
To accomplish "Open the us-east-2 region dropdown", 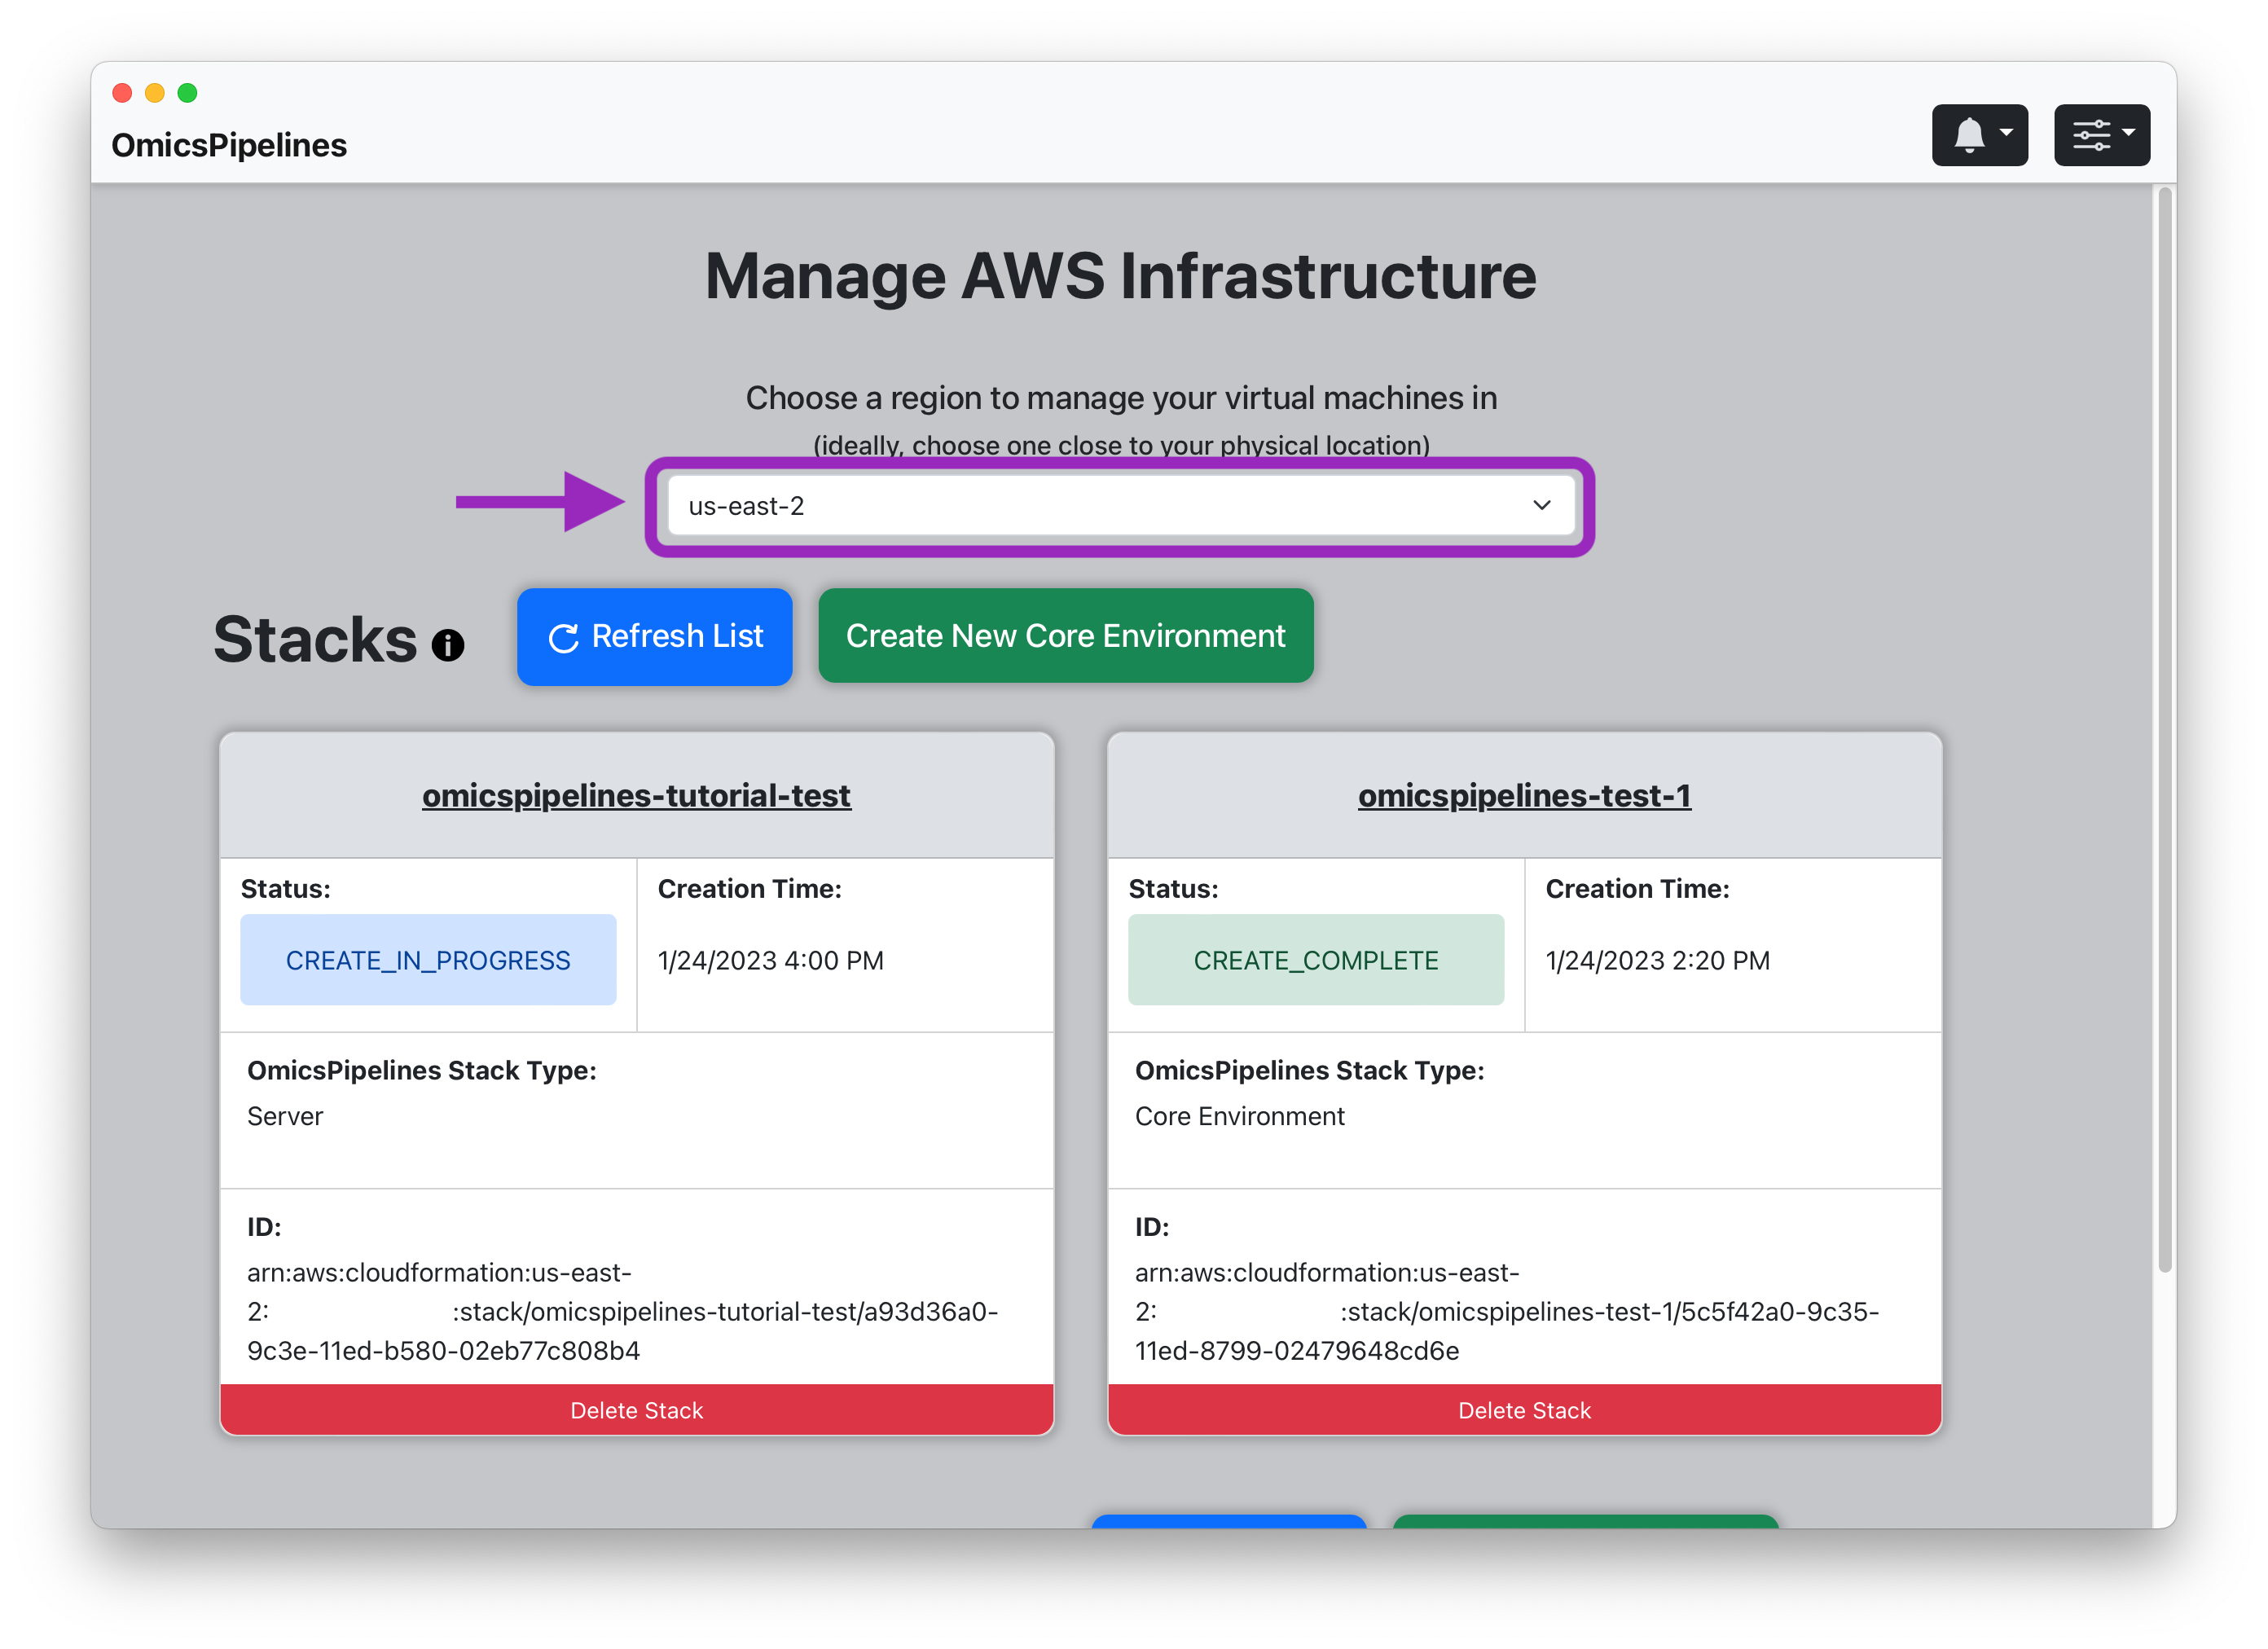I will [1120, 506].
